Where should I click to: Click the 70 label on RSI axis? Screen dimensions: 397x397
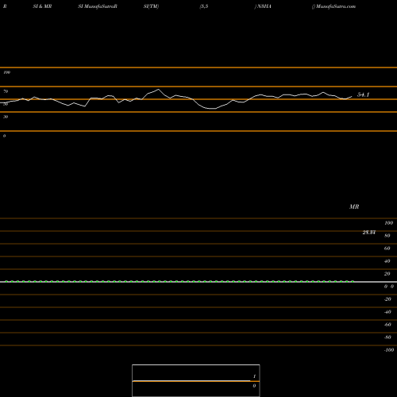coord(6,91)
